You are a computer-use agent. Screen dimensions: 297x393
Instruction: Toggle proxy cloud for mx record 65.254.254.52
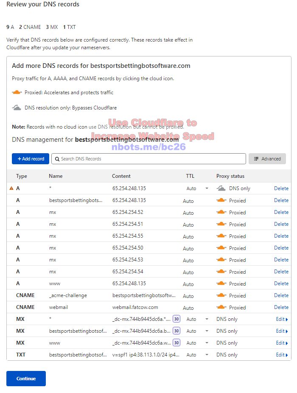(221, 212)
